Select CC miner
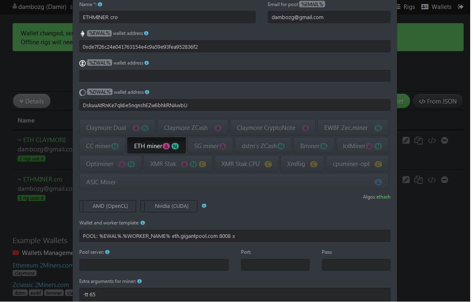The image size is (473, 302). point(102,146)
